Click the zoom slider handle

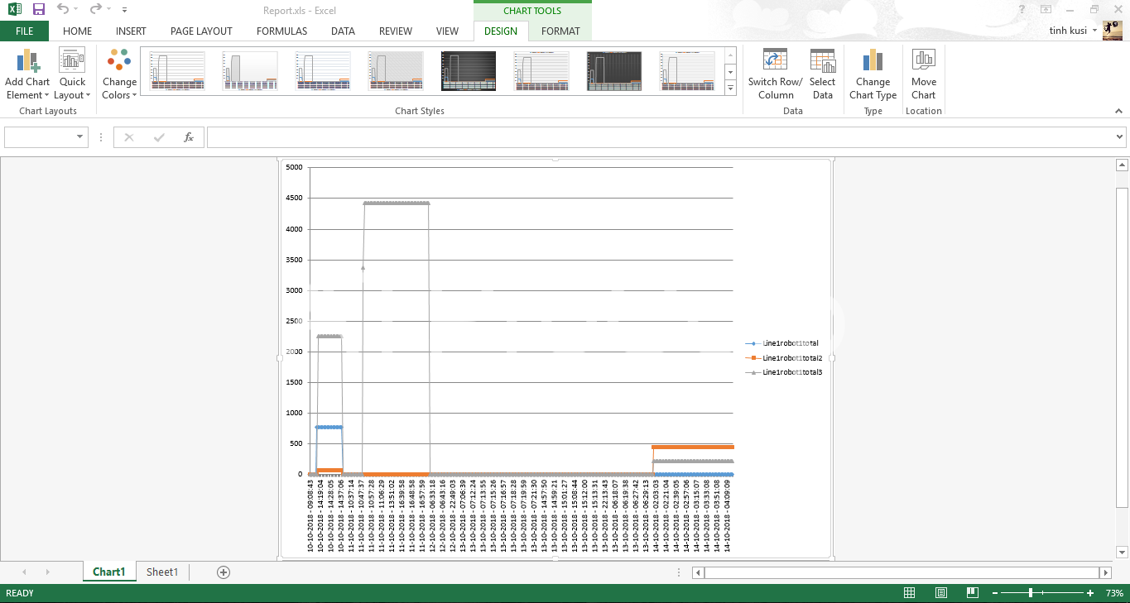(1030, 593)
